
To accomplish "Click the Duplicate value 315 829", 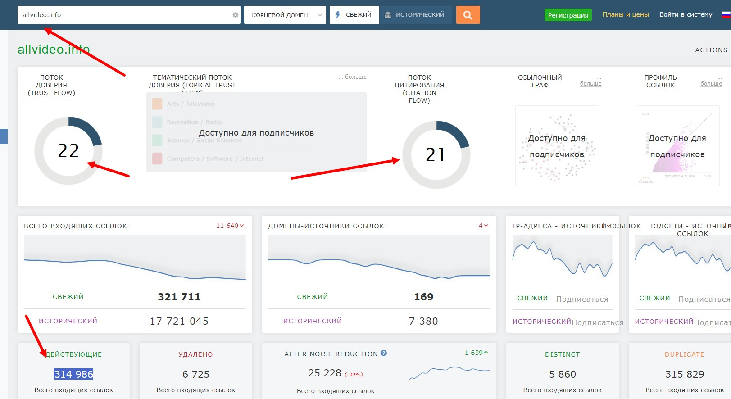I will coord(685,374).
